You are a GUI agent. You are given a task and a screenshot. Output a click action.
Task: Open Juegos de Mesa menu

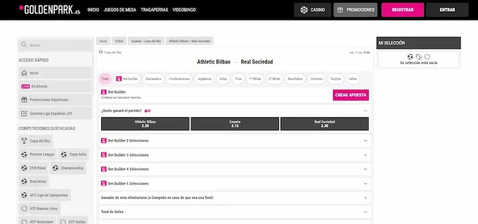(x=120, y=10)
